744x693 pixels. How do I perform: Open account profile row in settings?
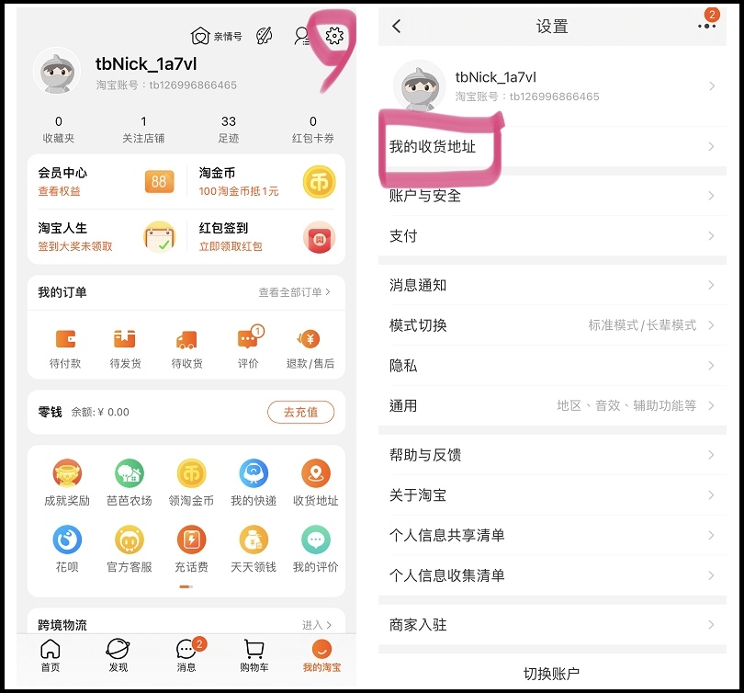coord(552,86)
